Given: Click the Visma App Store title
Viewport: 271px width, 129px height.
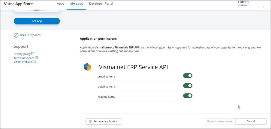Looking at the screenshot, I should 18,4.
